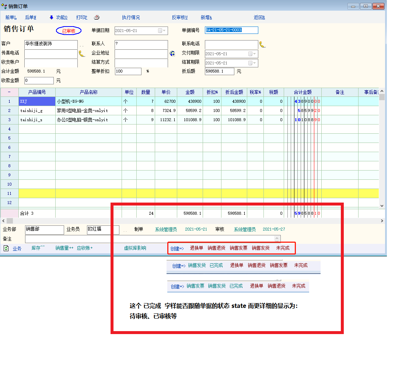Open the 交付期限 date dropdown

(x=254, y=54)
